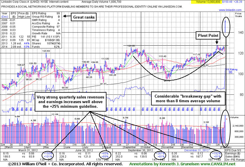The height and width of the screenshot is (167, 245).
Task: Click the Shares 107M(87M) row
Action: [46, 44]
